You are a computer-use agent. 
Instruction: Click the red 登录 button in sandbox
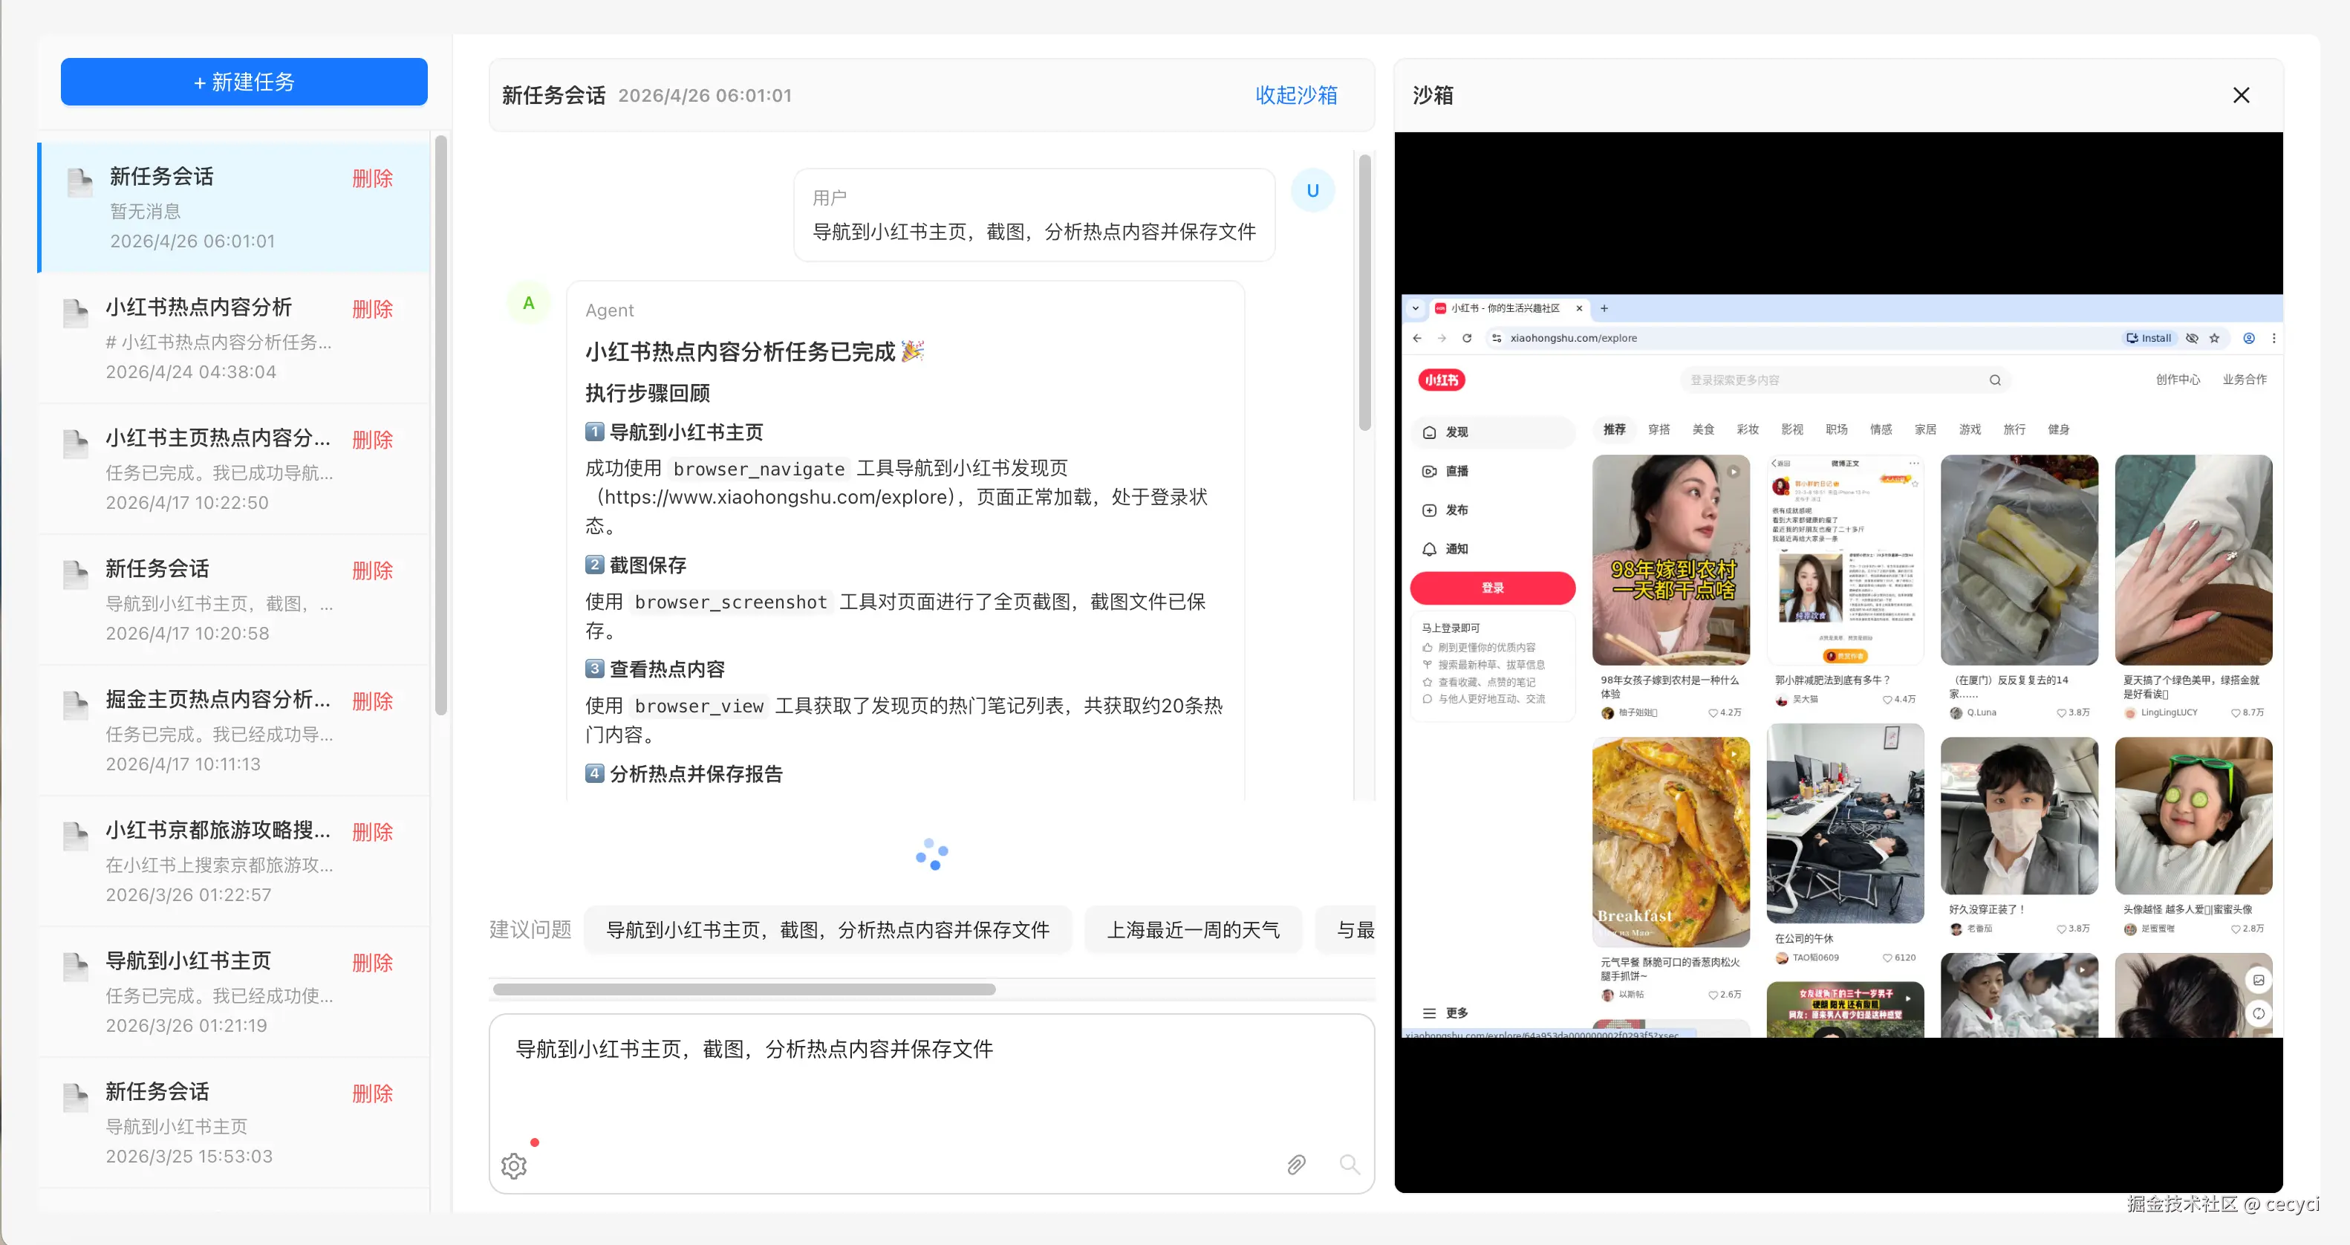pyautogui.click(x=1491, y=588)
